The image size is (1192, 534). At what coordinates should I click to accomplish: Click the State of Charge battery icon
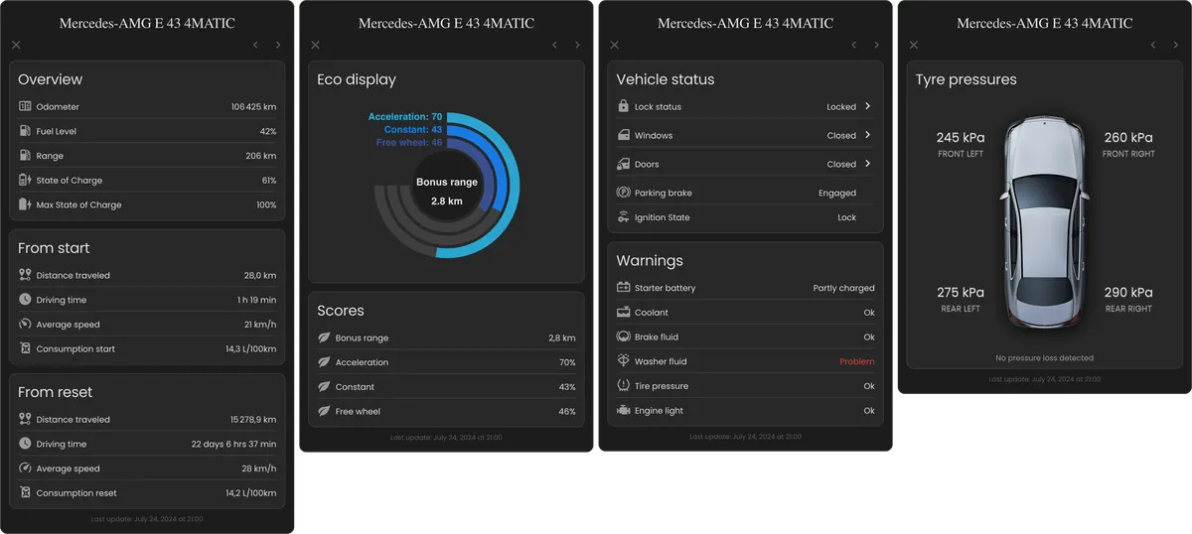coord(25,181)
